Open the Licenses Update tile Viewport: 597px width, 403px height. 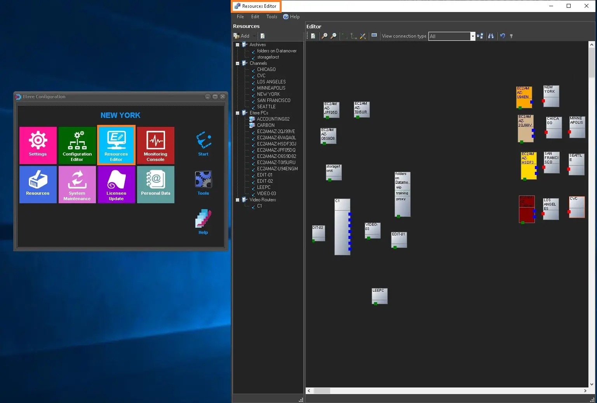(x=116, y=185)
